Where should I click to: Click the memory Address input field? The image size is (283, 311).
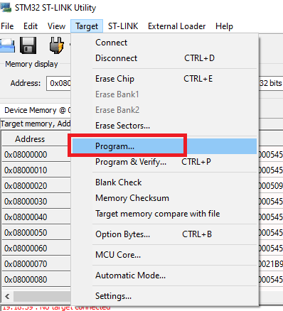click(59, 83)
